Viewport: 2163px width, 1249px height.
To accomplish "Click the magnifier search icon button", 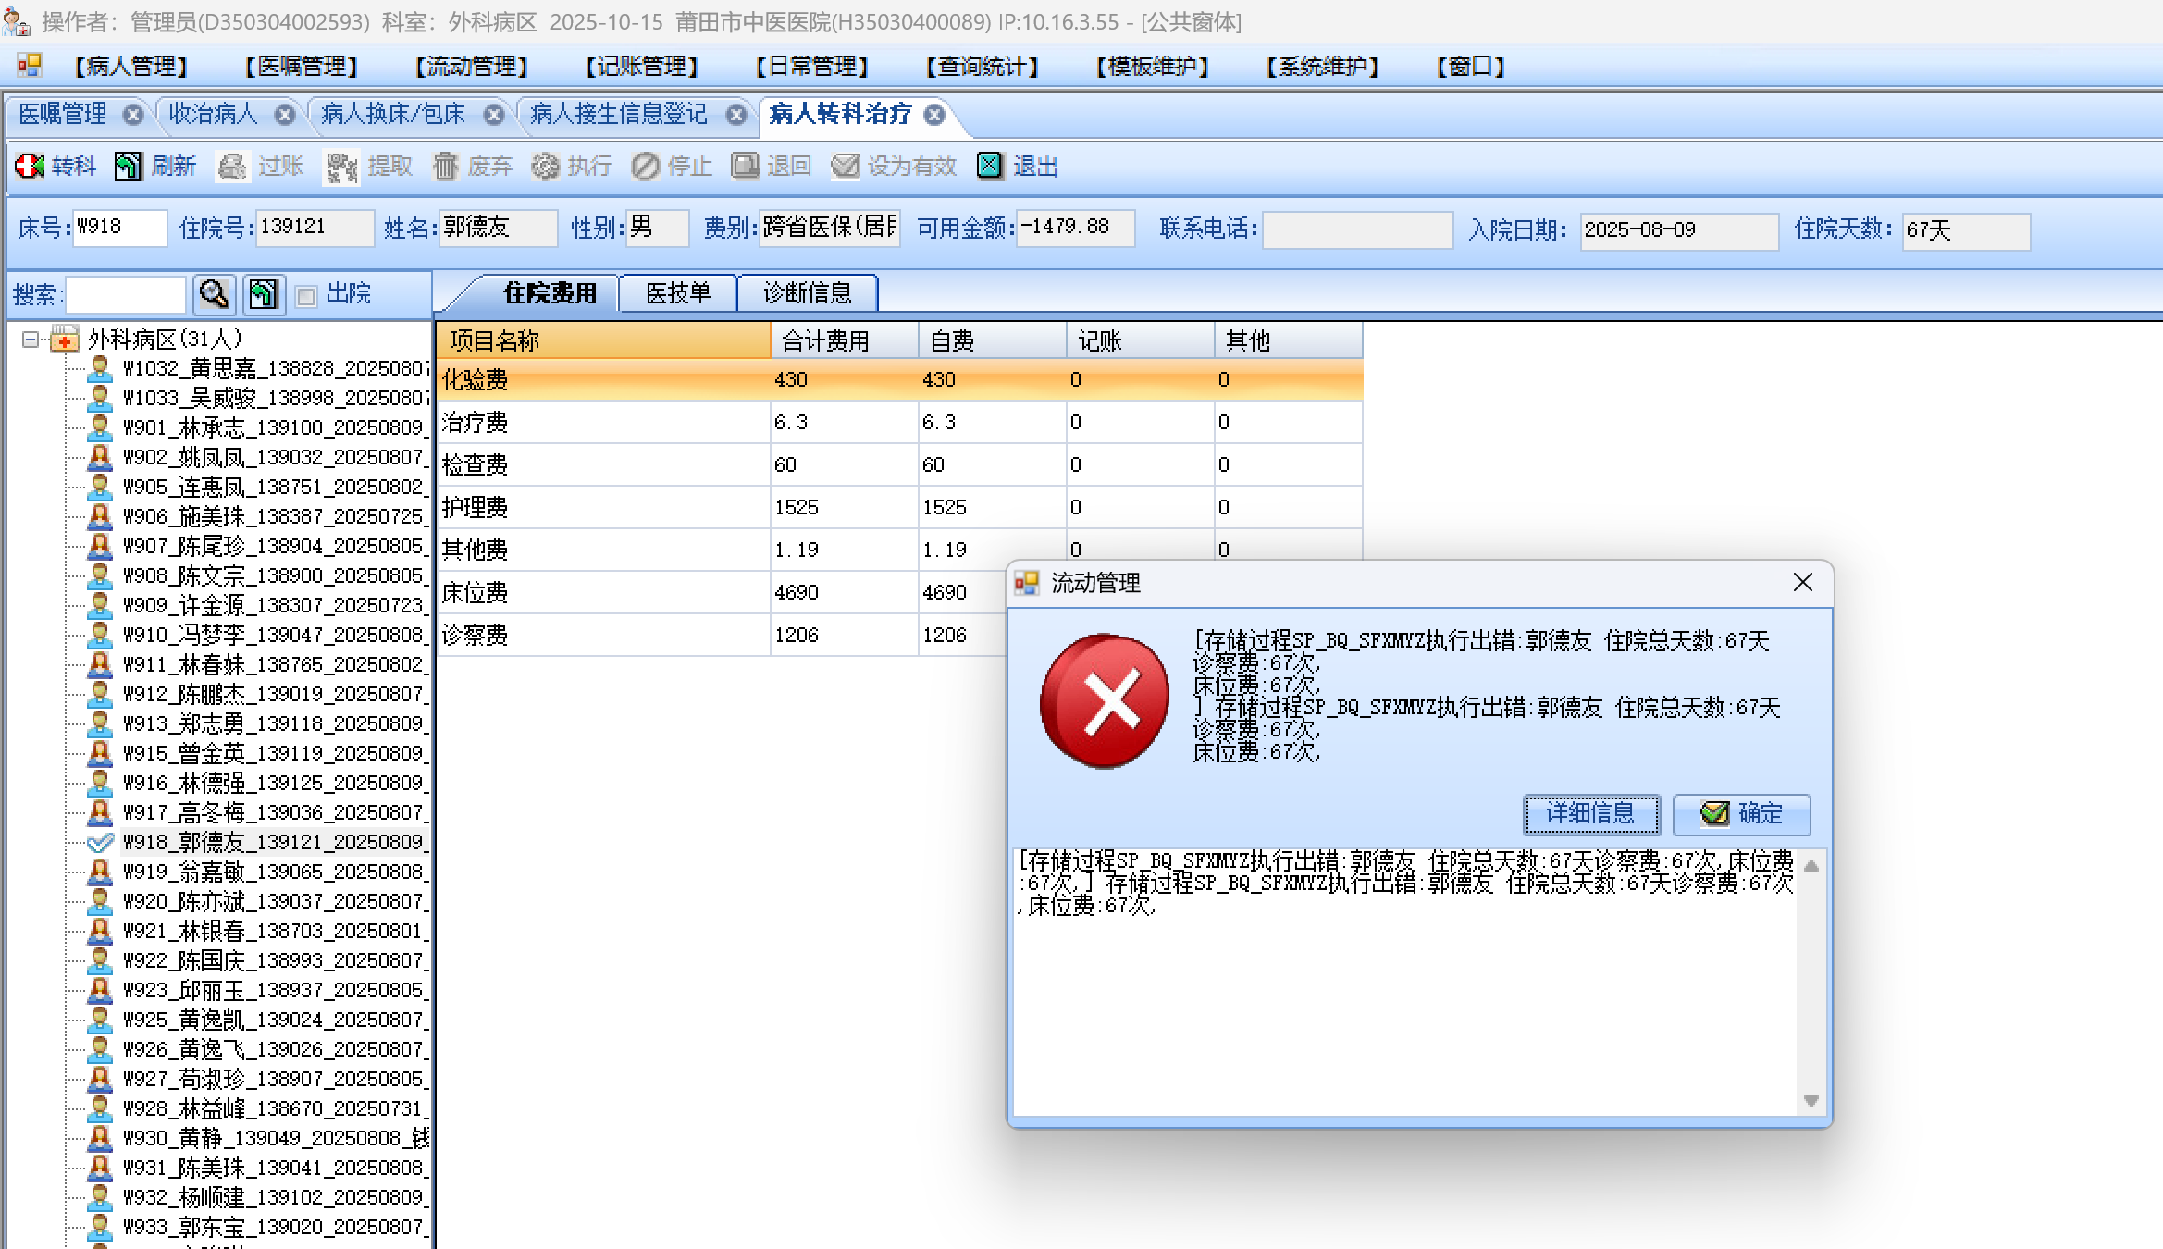I will [x=214, y=295].
